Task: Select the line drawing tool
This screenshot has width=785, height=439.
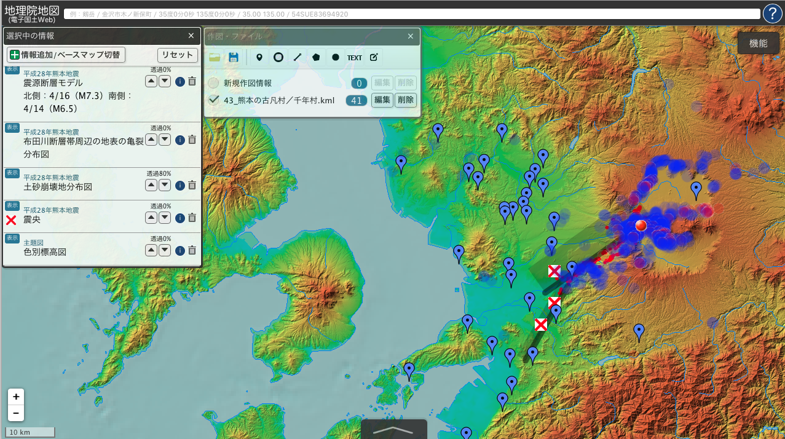Action: 298,57
